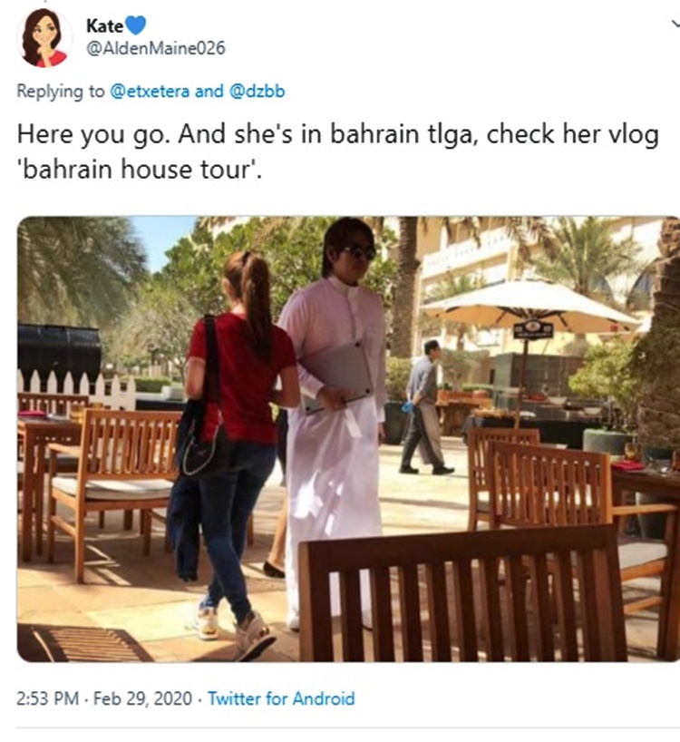
Task: Open the @dzbb mention link
Action: tap(257, 91)
